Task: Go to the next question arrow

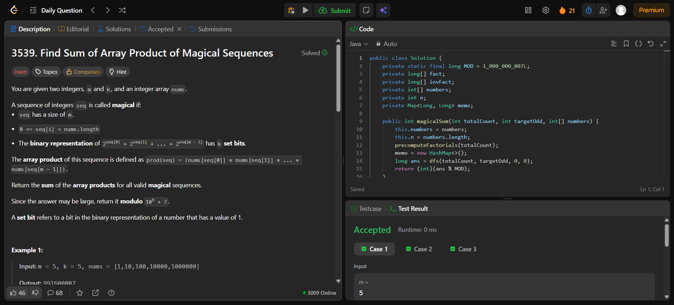Action: pos(108,10)
